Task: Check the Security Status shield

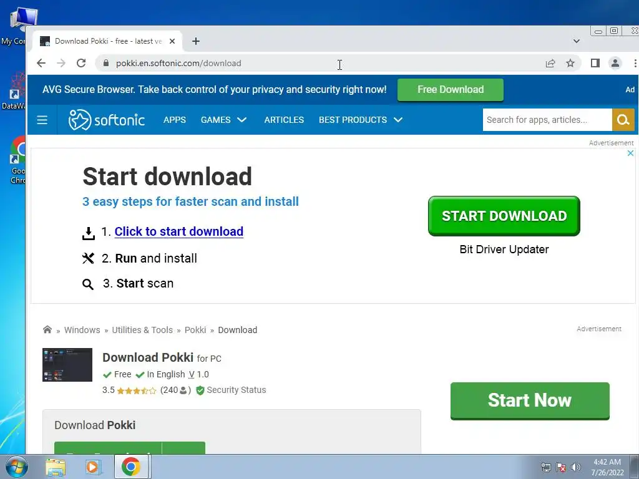Action: pos(200,390)
